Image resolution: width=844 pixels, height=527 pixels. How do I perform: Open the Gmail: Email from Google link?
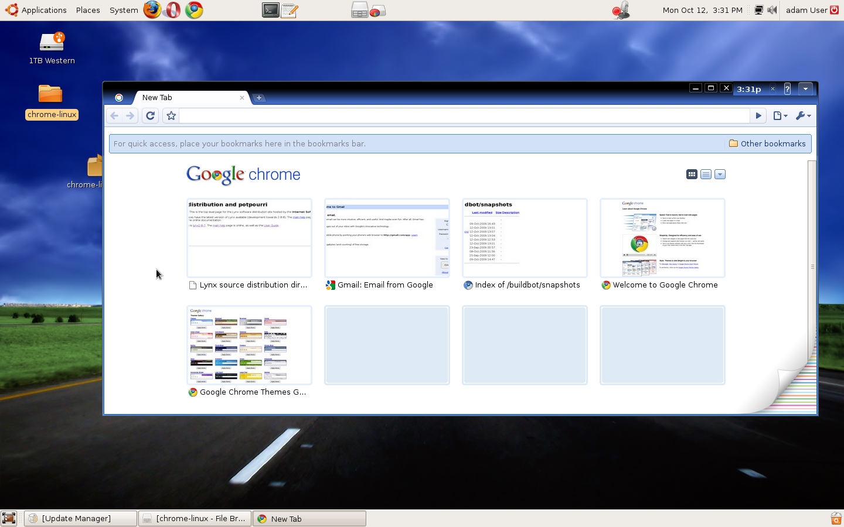point(385,285)
